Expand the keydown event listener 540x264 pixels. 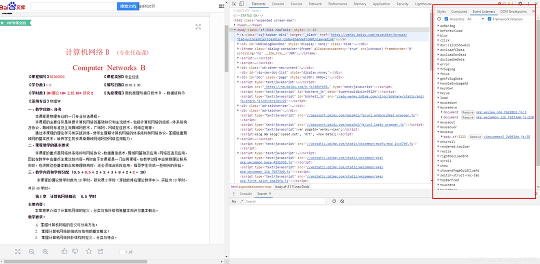(438, 88)
